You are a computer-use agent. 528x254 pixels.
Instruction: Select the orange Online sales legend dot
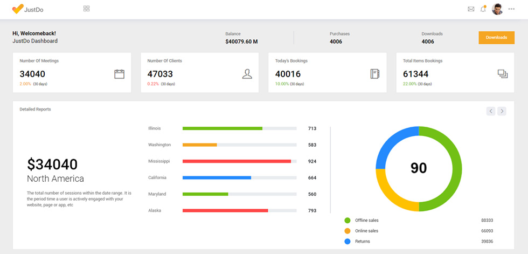click(347, 231)
